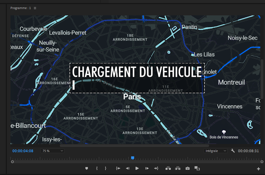Screen dimensions: 265x175
Task: Click the CHARGEMENT DU VEHICULE text box
Action: (x=137, y=72)
